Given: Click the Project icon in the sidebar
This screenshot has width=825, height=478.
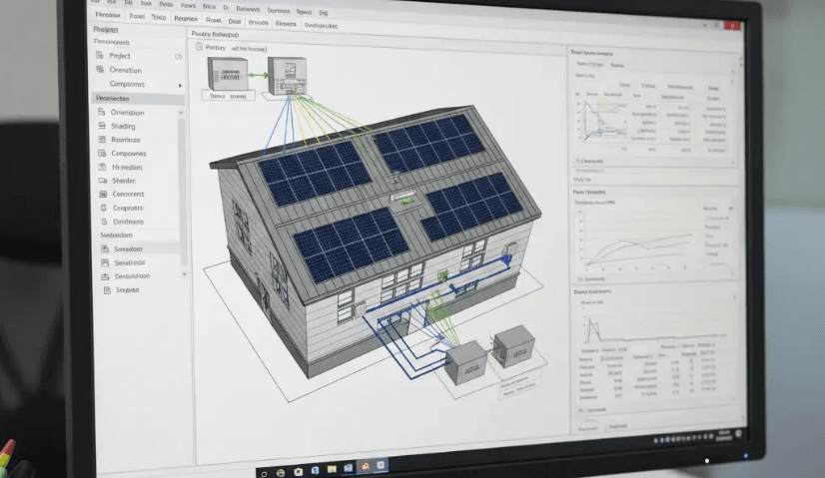Looking at the screenshot, I should (x=99, y=56).
